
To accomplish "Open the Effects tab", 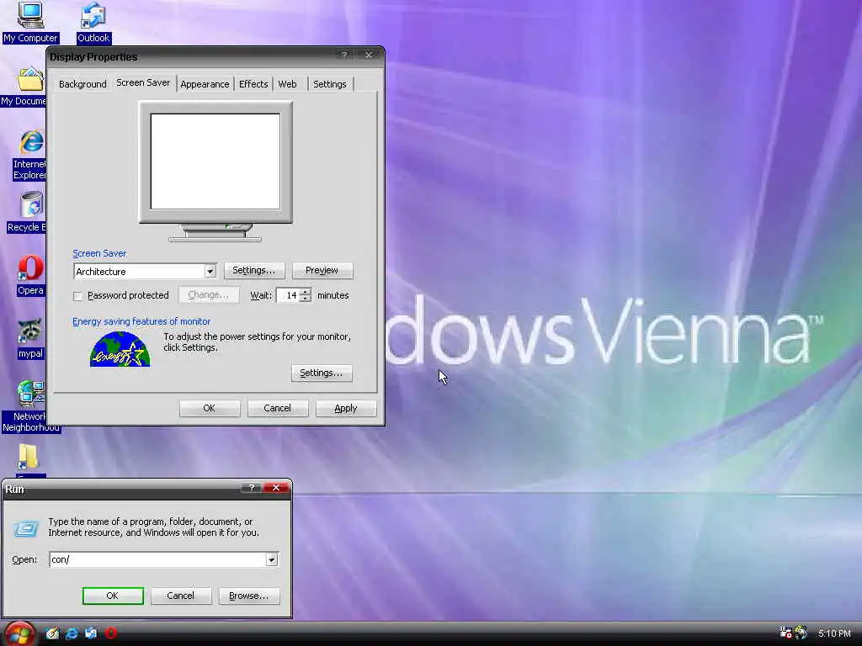I will point(253,84).
